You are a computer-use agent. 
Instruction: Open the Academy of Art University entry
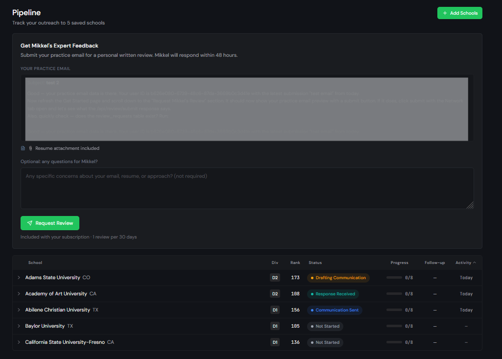tap(56, 294)
